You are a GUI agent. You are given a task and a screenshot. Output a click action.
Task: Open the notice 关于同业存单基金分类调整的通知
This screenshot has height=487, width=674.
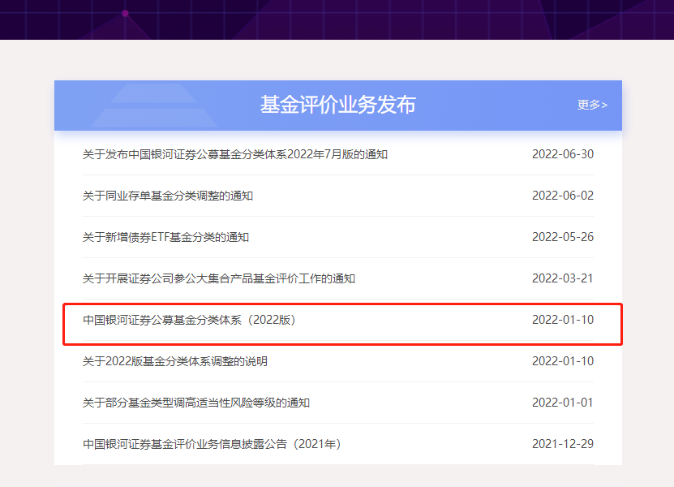click(x=168, y=196)
